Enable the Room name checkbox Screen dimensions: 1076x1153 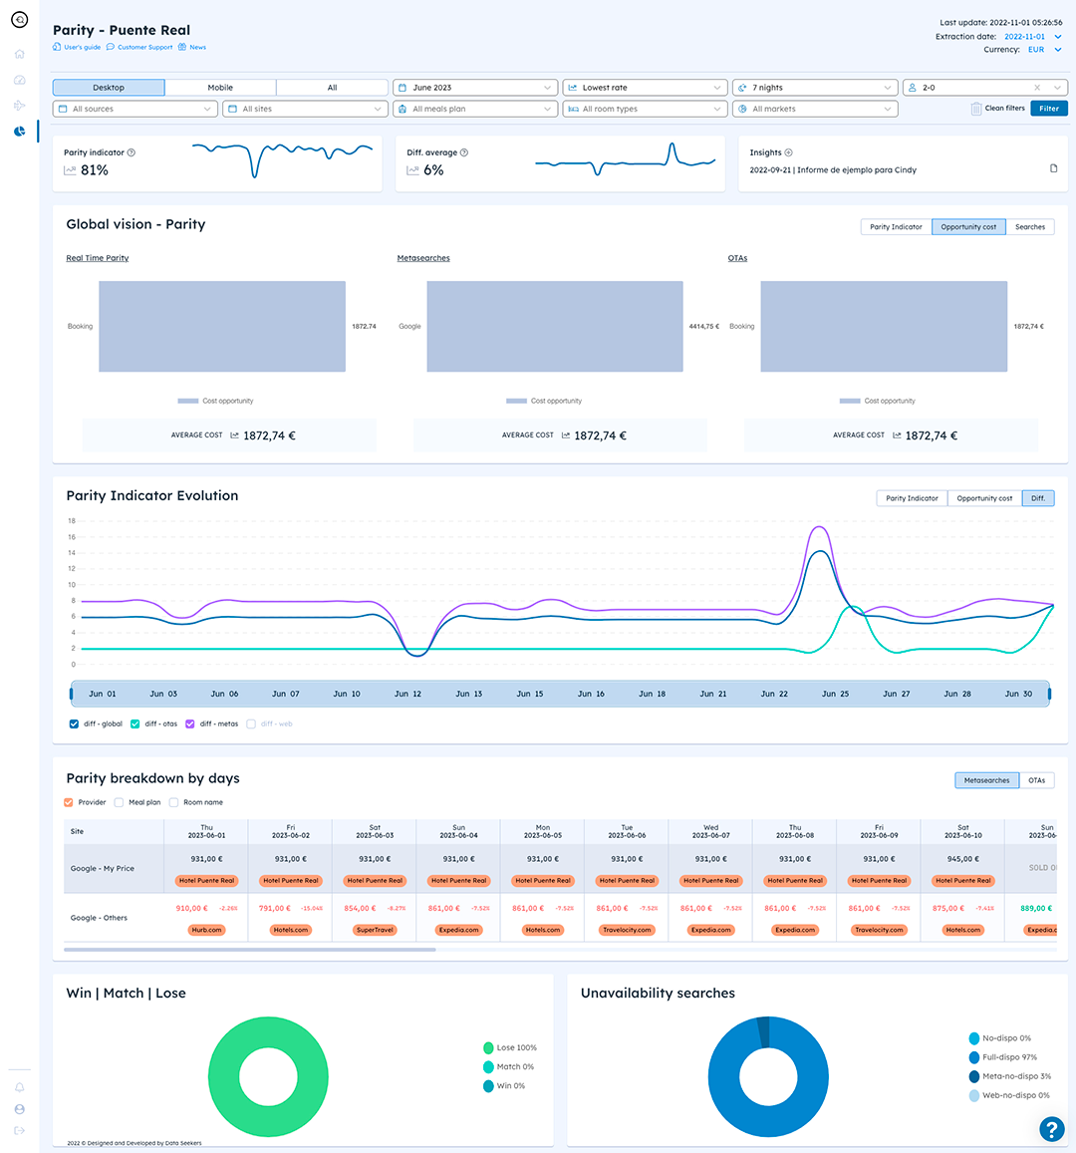click(x=173, y=802)
